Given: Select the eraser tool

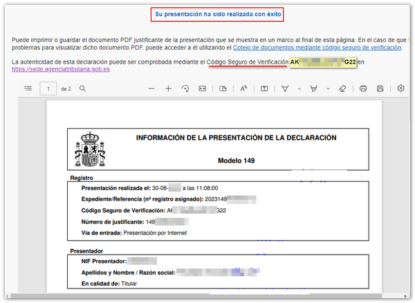Looking at the screenshot, I should click(343, 89).
